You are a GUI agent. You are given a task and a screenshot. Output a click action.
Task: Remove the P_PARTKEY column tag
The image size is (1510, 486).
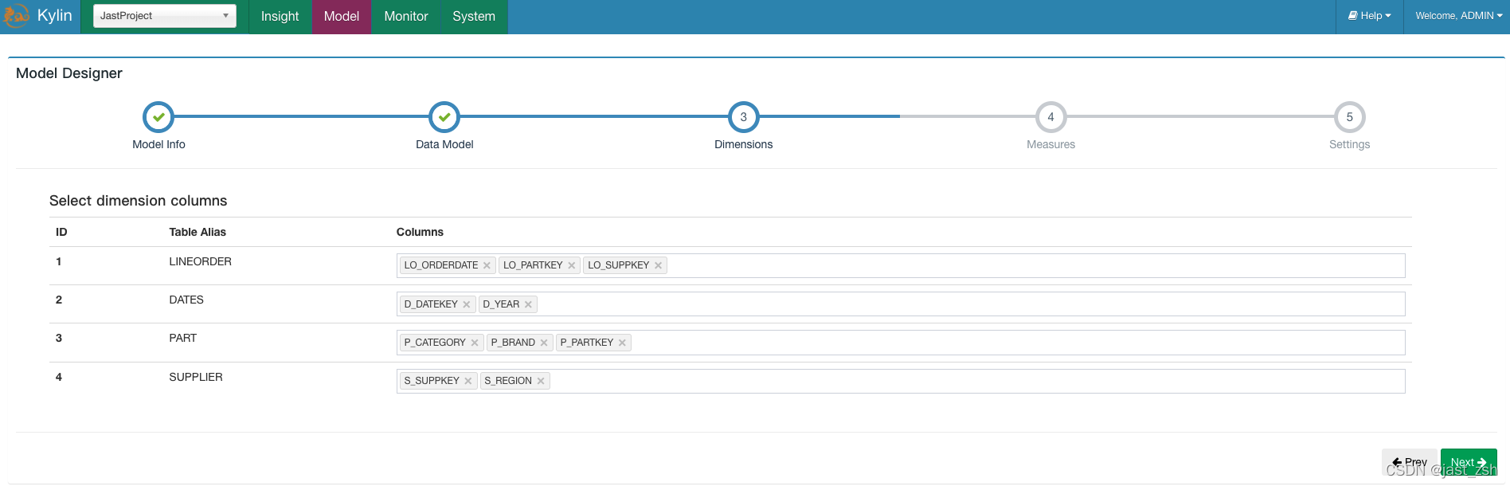click(622, 343)
